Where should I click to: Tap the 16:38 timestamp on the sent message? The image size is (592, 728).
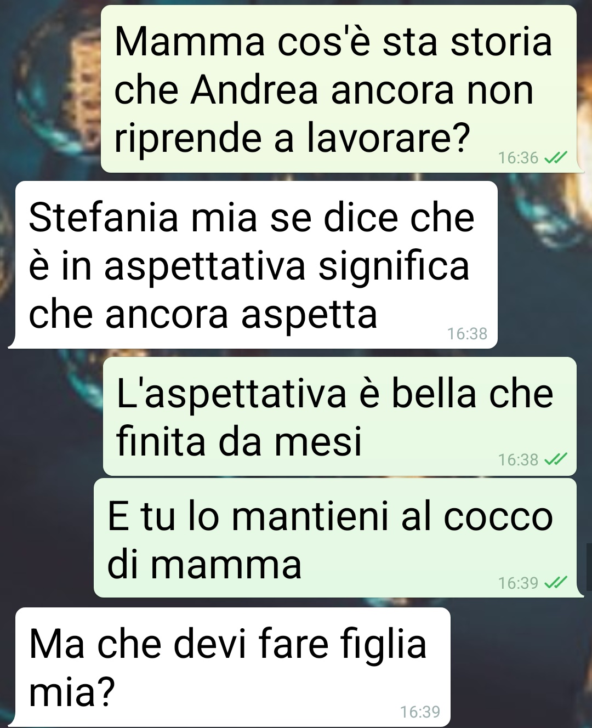518,459
